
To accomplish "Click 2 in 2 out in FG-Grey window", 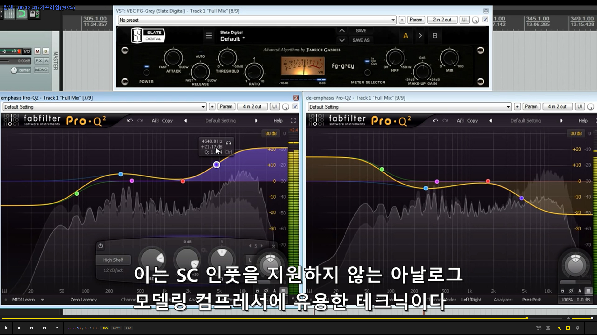I will [x=442, y=20].
